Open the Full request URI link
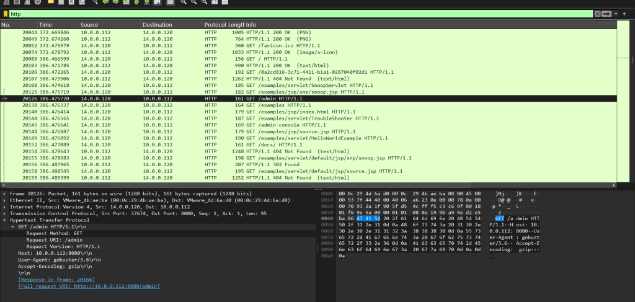Image resolution: width=635 pixels, height=302 pixels. pyautogui.click(x=89, y=286)
